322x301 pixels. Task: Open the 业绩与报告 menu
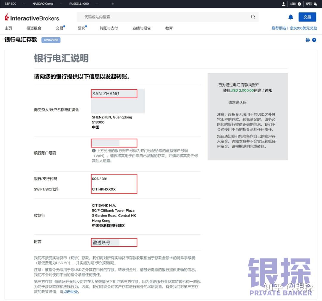click(142, 28)
